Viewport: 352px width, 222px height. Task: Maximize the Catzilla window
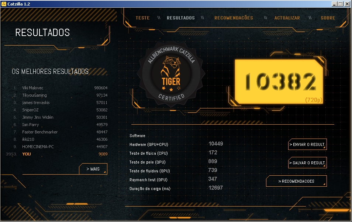[x=340, y=4]
